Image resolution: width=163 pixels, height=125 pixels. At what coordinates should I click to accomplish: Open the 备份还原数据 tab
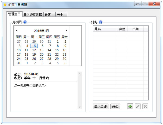tap(33, 15)
